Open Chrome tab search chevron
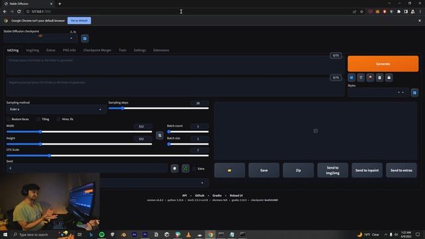The image size is (425, 239). (389, 3)
